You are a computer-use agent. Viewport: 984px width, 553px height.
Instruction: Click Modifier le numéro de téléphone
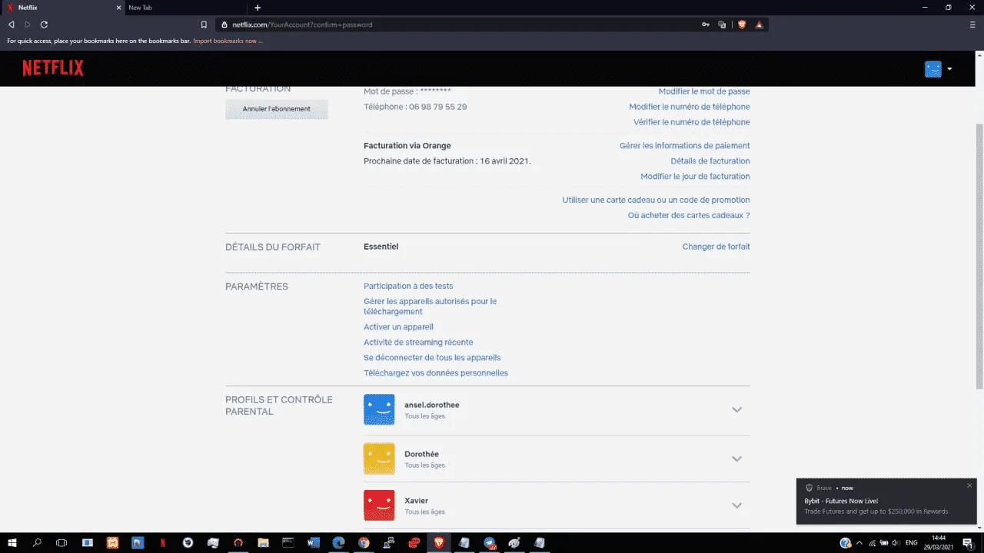click(x=690, y=107)
